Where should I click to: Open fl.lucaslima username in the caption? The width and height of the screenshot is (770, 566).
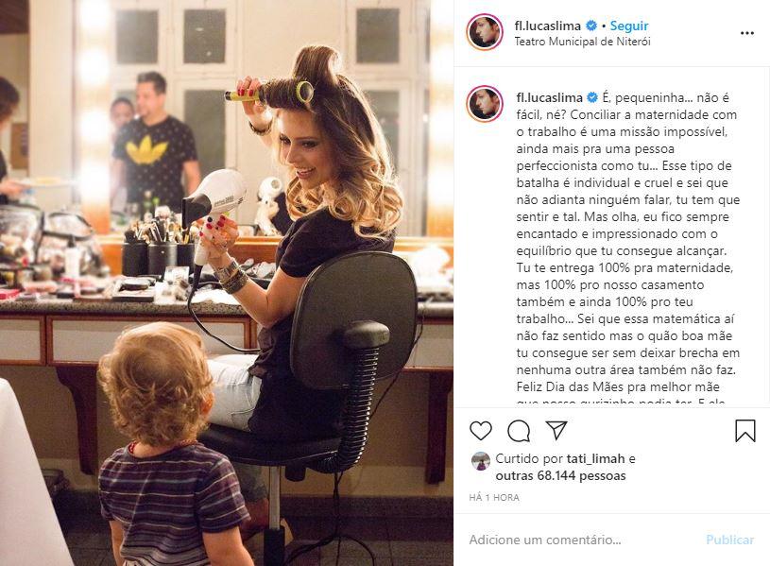tap(550, 97)
